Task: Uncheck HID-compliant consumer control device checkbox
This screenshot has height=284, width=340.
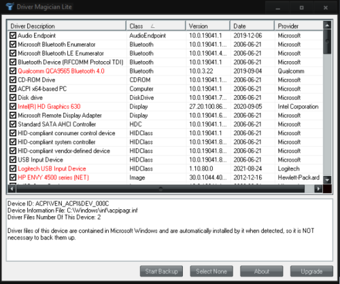Action: 13,133
